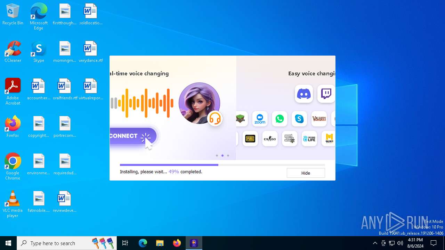The image size is (445, 250).
Task: Click the middle slide indicator dot
Action: tap(222, 156)
